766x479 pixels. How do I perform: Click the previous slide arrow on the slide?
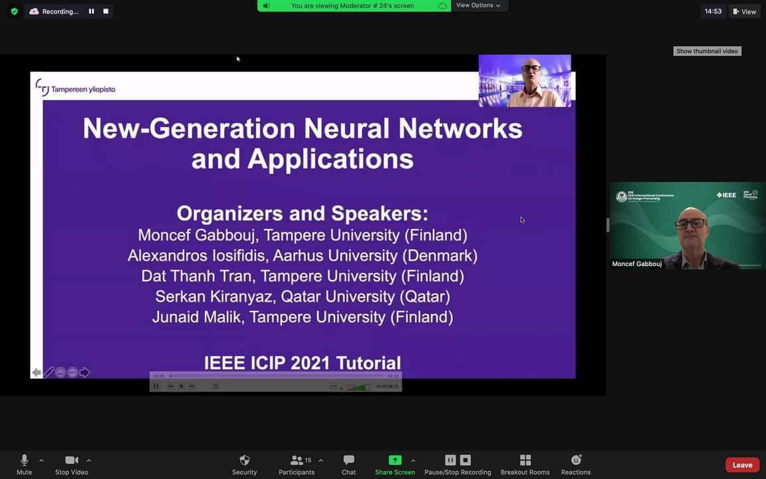36,373
